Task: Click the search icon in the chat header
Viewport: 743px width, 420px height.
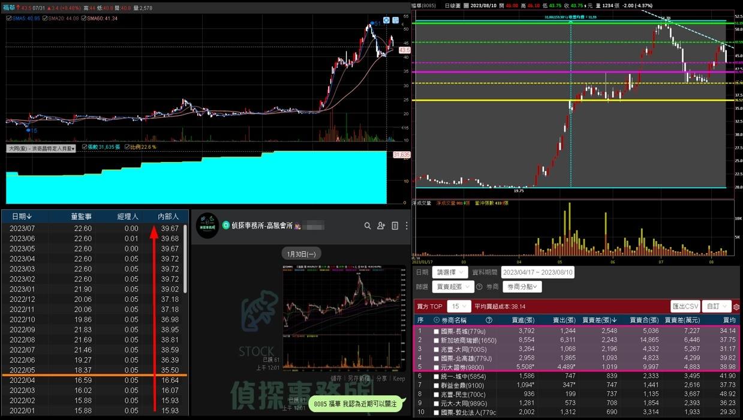Action: point(368,226)
